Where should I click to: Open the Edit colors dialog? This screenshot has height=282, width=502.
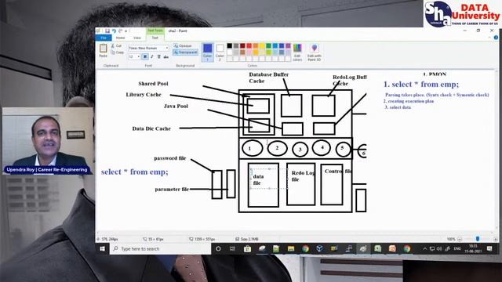tap(297, 52)
